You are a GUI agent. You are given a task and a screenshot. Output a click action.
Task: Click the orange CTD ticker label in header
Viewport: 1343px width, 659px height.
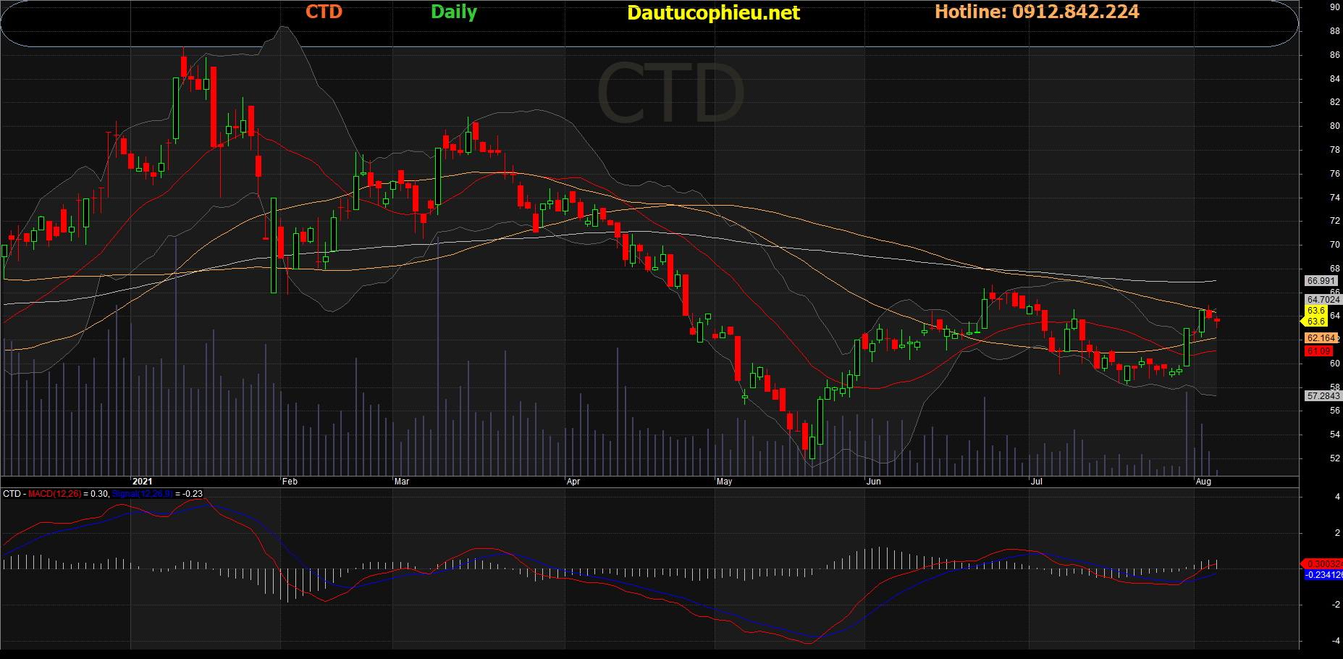tap(324, 12)
